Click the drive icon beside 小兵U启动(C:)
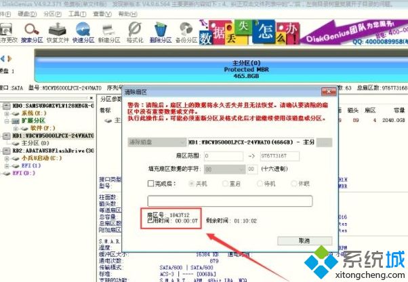The height and width of the screenshot is (282, 408). click(x=16, y=158)
